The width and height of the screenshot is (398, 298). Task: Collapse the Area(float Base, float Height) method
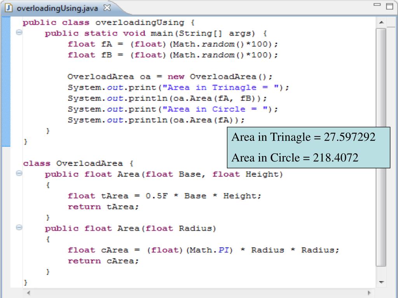coord(19,173)
